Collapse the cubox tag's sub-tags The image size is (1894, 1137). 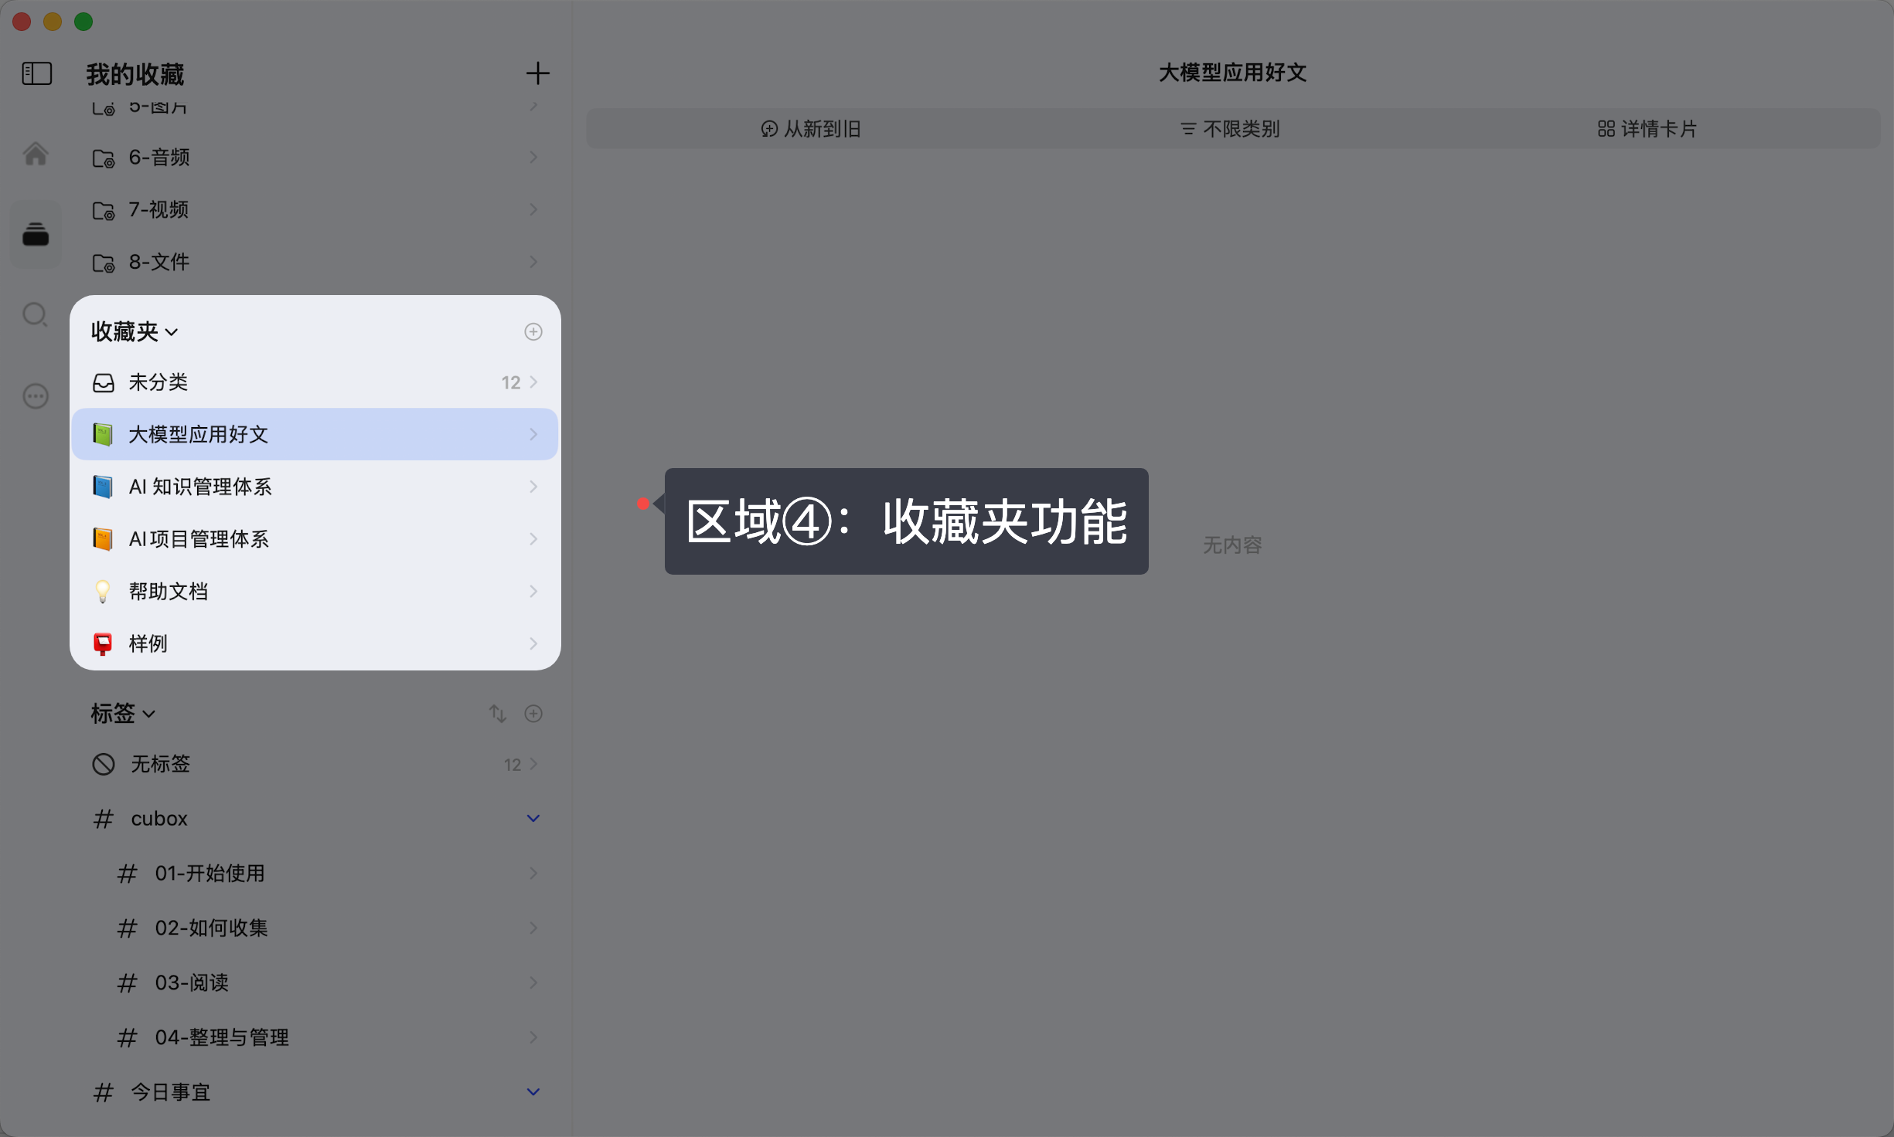click(x=532, y=818)
